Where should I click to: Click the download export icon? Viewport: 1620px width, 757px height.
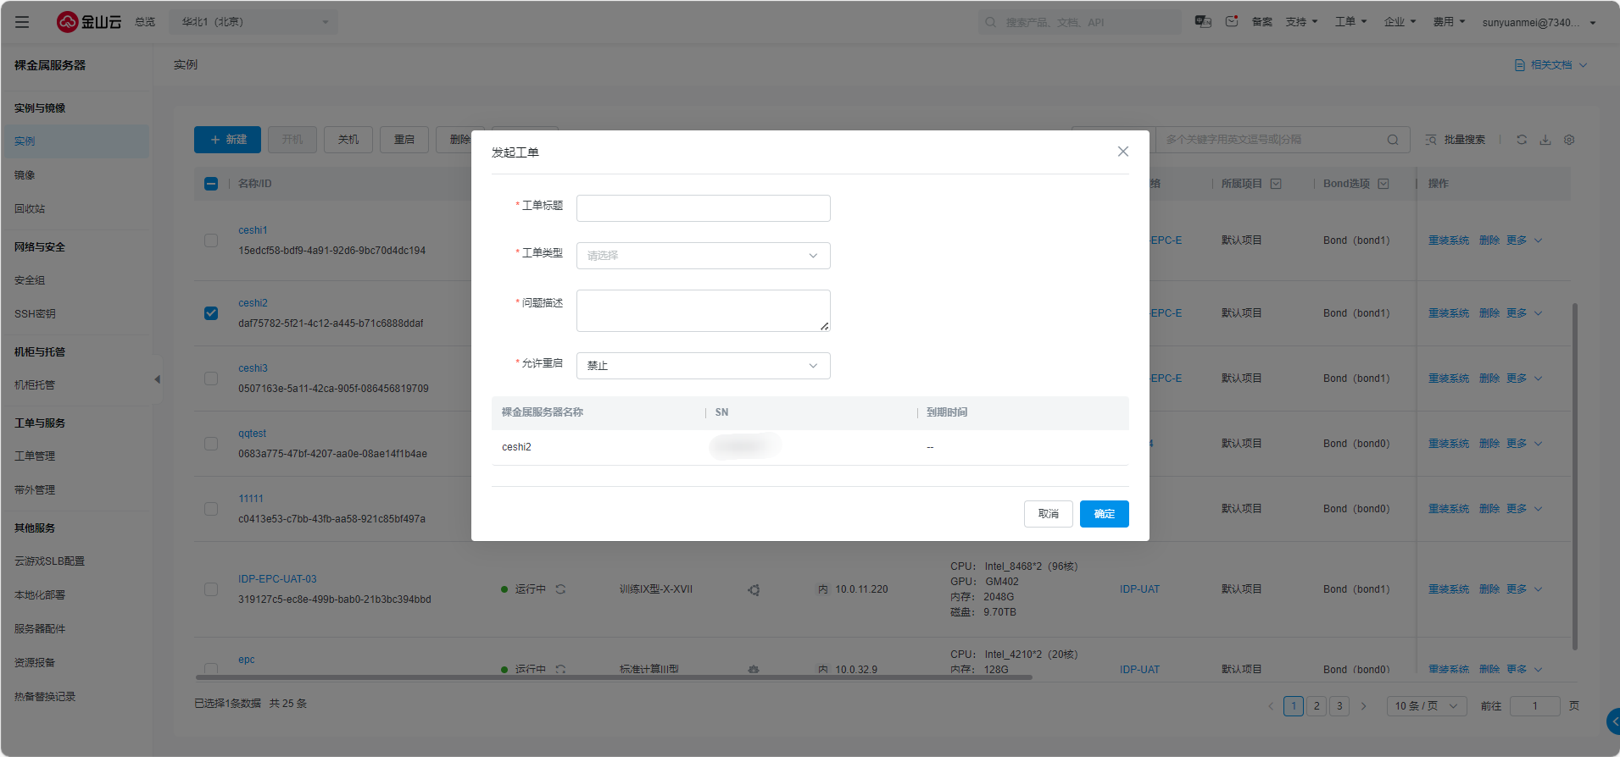tap(1545, 140)
